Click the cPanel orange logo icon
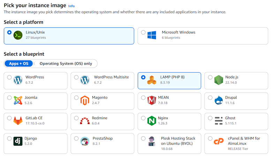Viewport: 272px width, 156px height. (219, 141)
